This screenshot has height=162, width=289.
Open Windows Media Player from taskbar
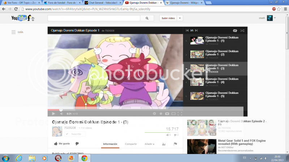tap(44, 158)
